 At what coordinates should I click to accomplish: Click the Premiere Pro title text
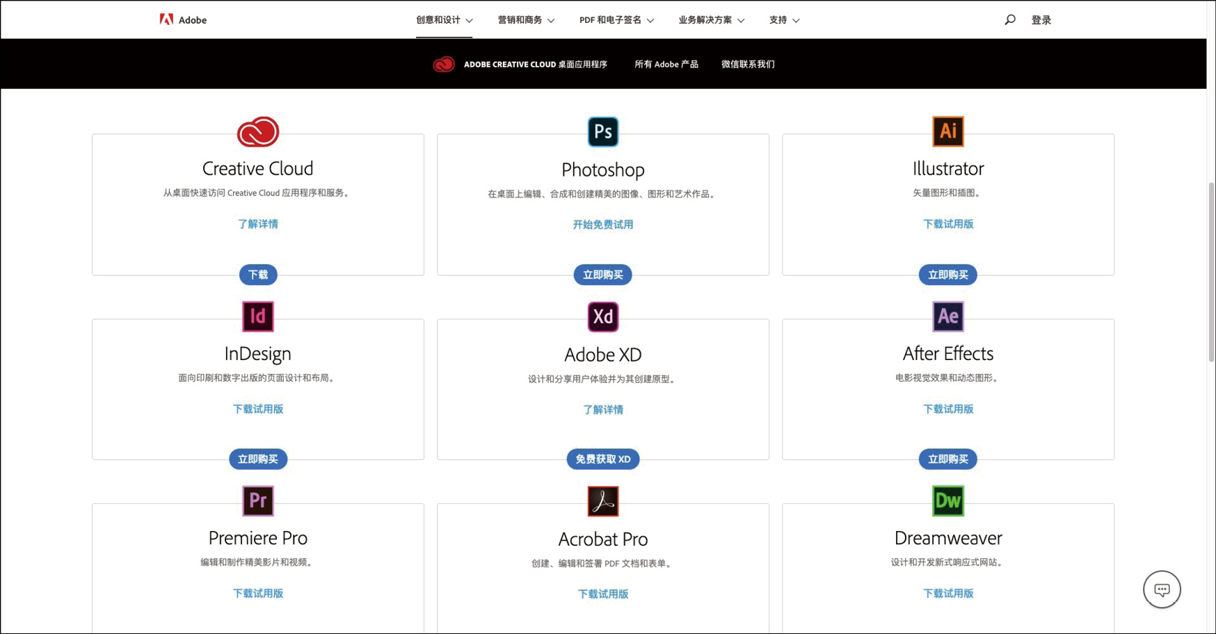coord(258,537)
